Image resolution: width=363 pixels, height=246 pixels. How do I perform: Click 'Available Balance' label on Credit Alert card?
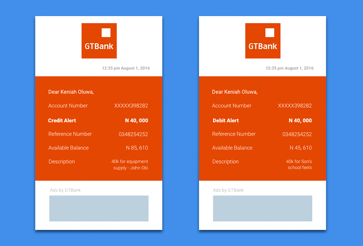pyautogui.click(x=68, y=148)
